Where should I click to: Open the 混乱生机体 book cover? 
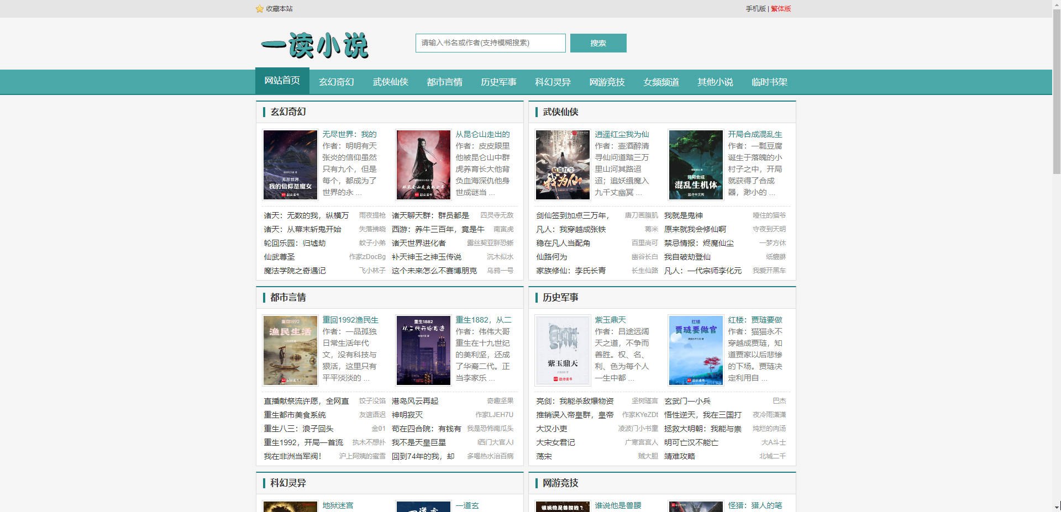point(696,165)
